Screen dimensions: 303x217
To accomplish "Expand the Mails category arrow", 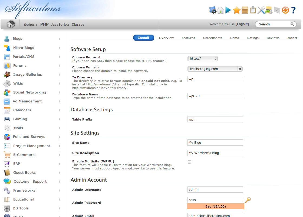I will (60, 128).
